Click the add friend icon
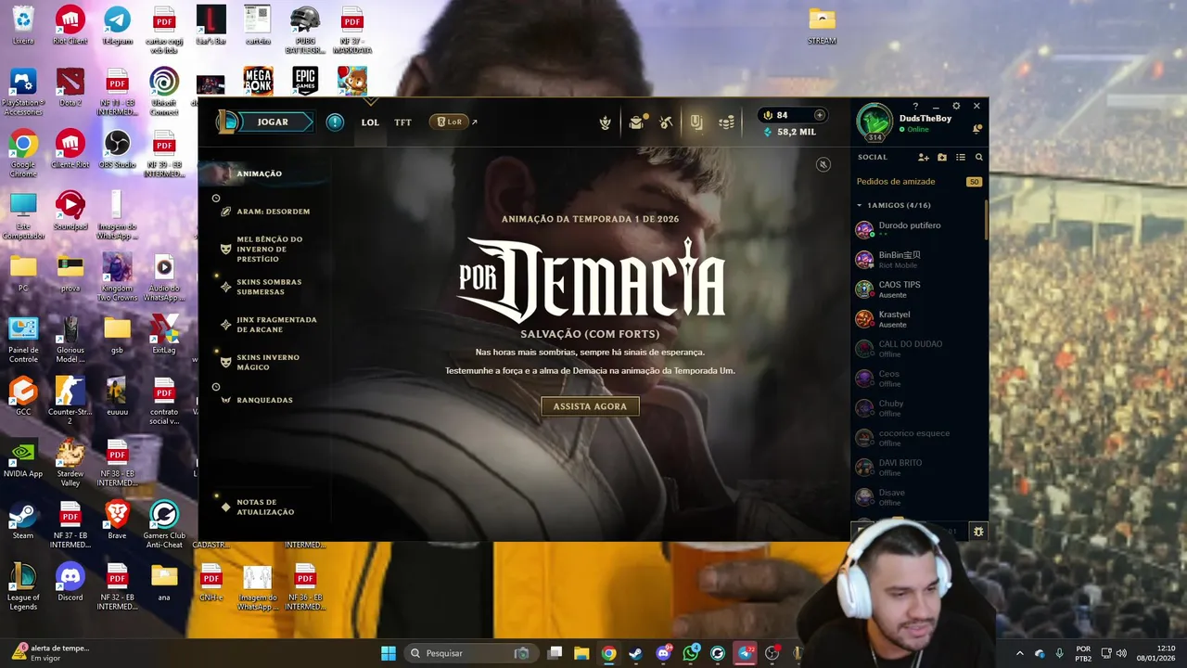Screen dimensions: 1187x668 click(x=924, y=157)
